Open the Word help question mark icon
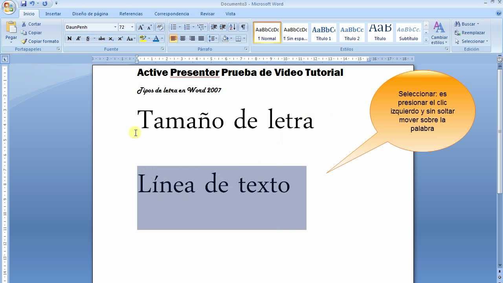 499,13
